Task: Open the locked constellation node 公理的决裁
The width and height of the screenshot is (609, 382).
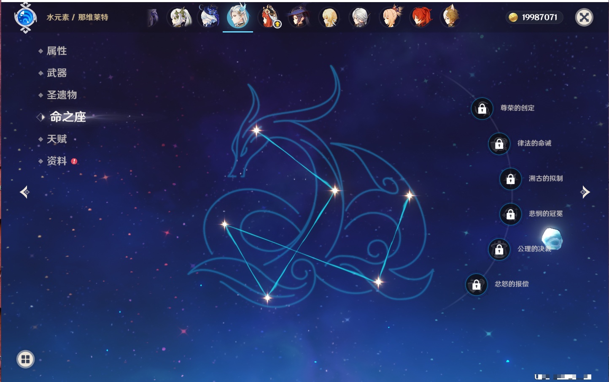Action: pos(499,249)
